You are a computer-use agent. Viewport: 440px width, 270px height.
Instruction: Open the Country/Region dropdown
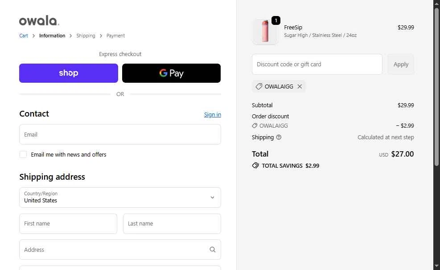(120, 197)
